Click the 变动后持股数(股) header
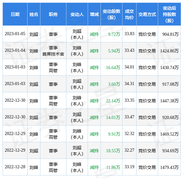 pos(169,14)
